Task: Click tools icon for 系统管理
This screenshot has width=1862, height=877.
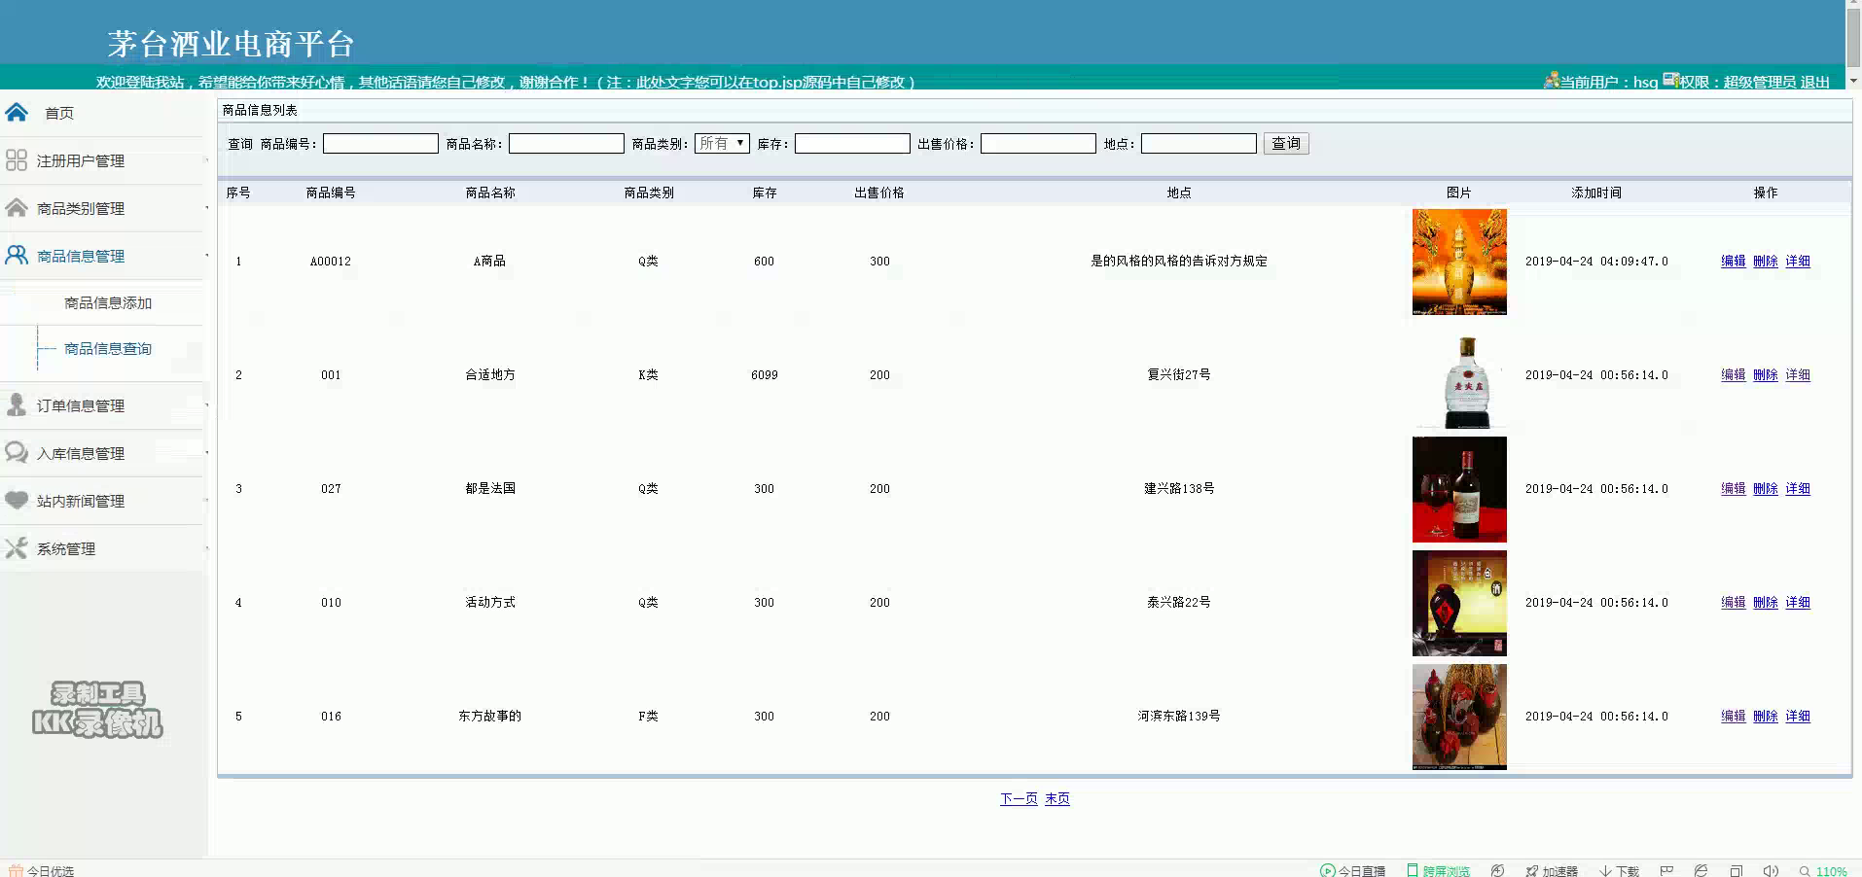Action: pos(17,547)
